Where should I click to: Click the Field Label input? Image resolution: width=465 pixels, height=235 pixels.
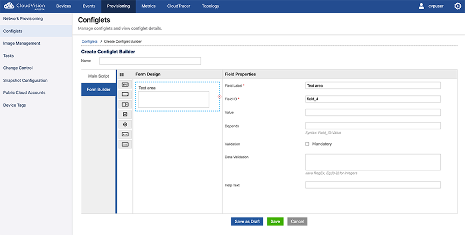click(373, 86)
